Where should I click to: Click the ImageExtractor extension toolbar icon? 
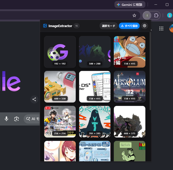click(x=147, y=15)
